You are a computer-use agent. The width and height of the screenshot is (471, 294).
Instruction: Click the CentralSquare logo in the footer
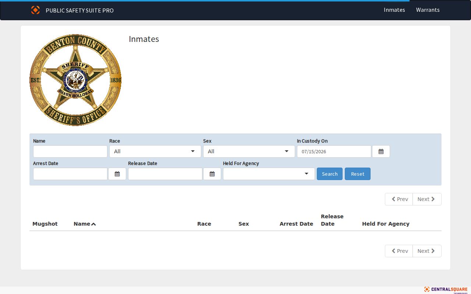tap(446, 290)
